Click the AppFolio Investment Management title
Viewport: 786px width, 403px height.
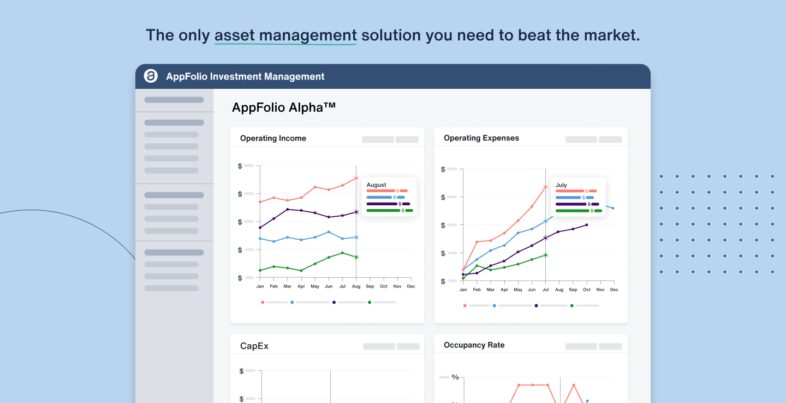[245, 77]
